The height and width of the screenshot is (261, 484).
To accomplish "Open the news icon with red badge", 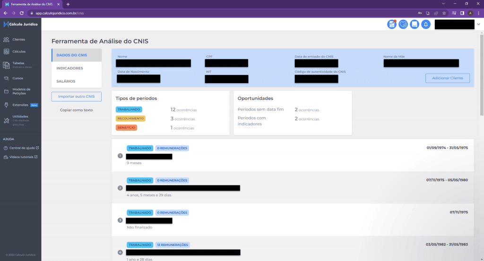I will point(392,25).
